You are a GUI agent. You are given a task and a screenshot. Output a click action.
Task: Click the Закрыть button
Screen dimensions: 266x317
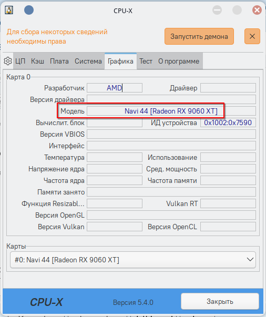tap(220, 301)
